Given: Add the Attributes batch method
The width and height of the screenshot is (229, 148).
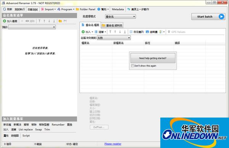Looking at the screenshot, I should (x=6, y=135).
